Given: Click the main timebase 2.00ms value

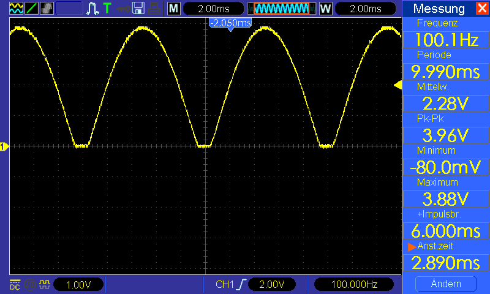Looking at the screenshot, I should pos(214,9).
